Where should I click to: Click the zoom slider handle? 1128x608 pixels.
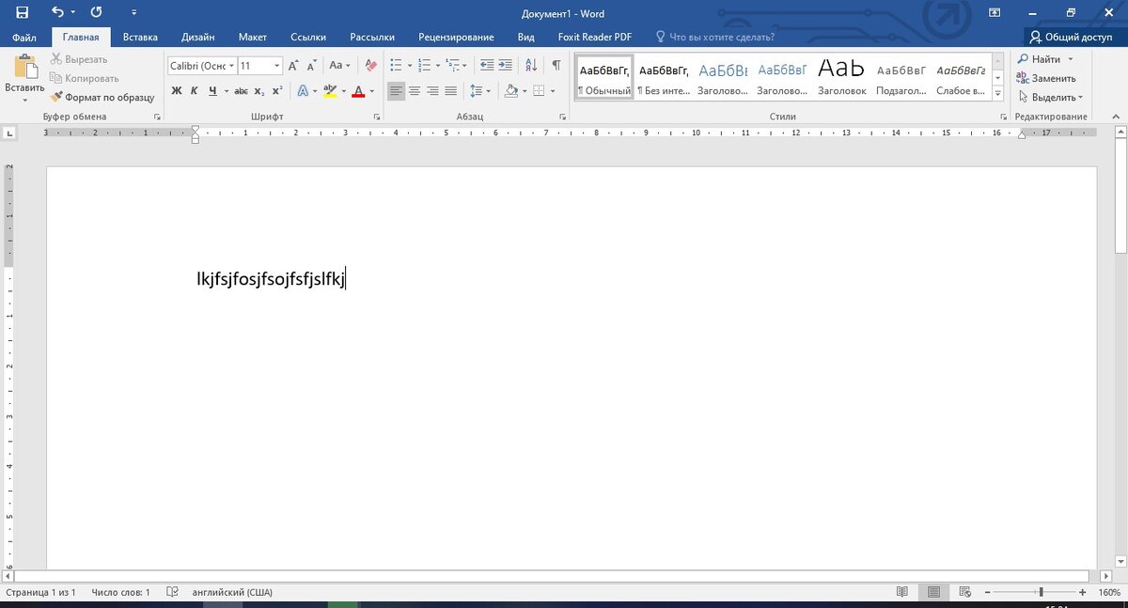coord(1041,592)
